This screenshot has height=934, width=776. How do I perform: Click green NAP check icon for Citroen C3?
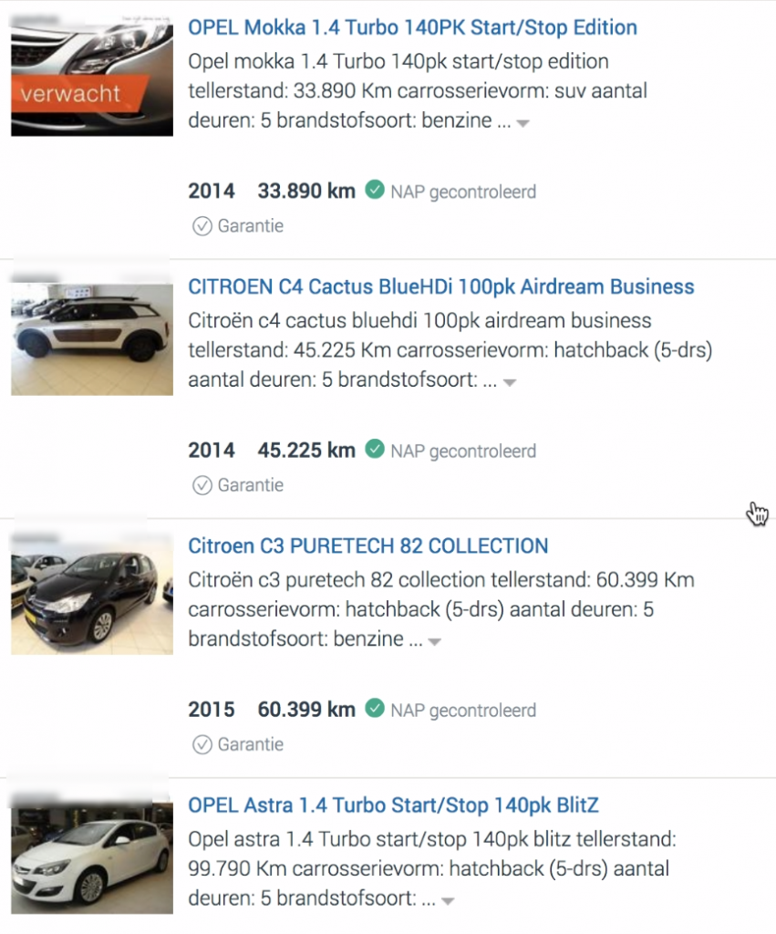point(374,709)
